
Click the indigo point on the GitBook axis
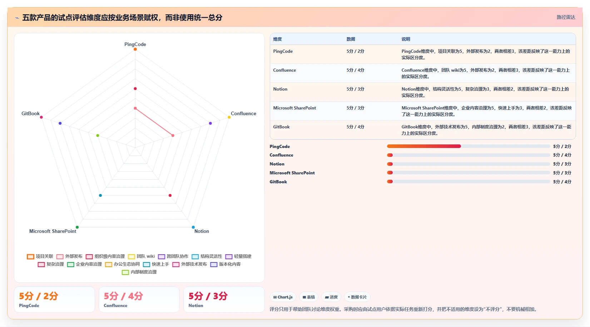click(60, 123)
